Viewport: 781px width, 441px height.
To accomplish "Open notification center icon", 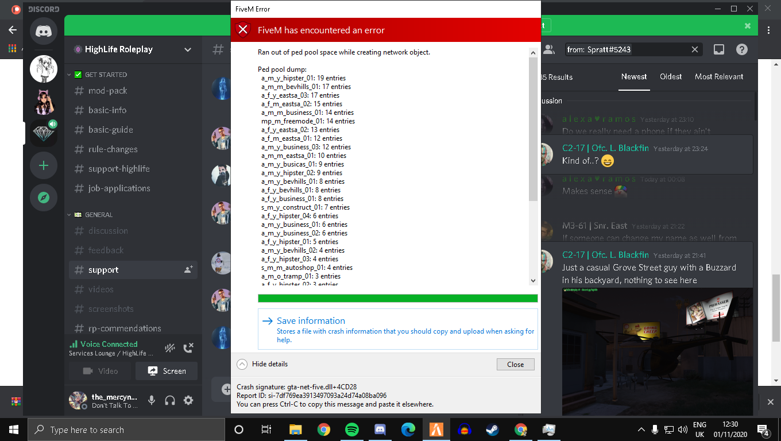I will coord(764,430).
